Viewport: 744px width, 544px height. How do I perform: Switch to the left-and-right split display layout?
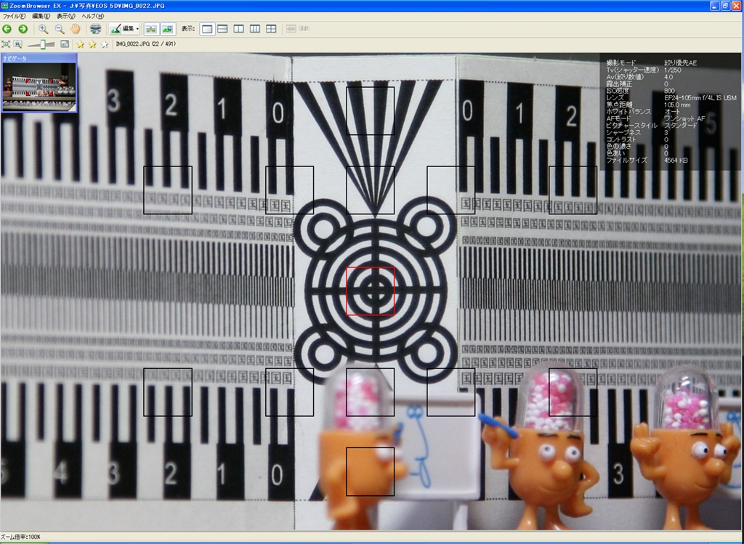(238, 29)
